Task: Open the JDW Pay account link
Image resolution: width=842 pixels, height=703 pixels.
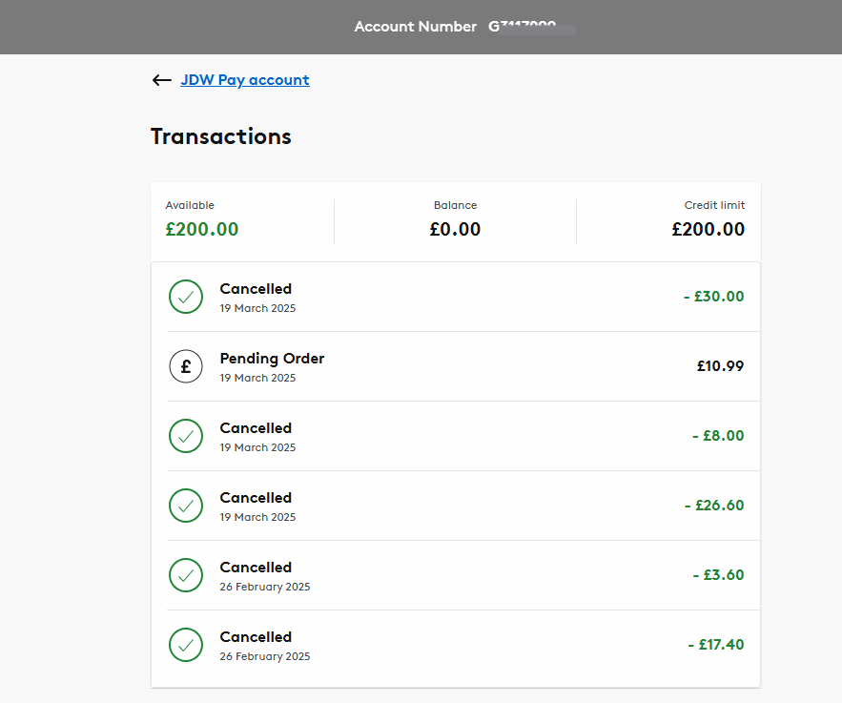Action: tap(244, 80)
